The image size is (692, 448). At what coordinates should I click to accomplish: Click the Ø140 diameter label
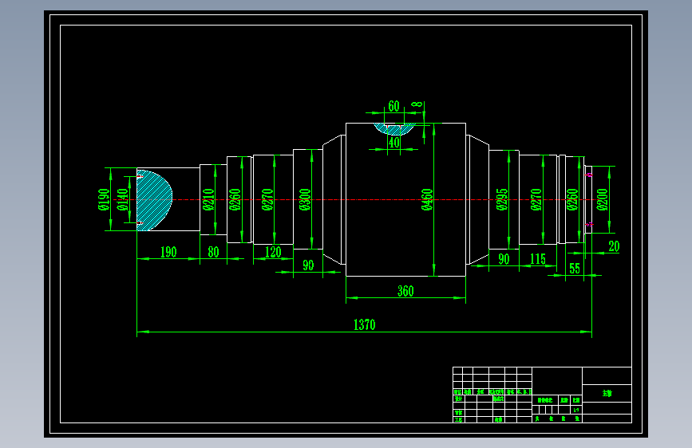123,199
